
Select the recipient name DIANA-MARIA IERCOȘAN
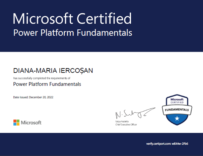pyautogui.click(x=53, y=71)
